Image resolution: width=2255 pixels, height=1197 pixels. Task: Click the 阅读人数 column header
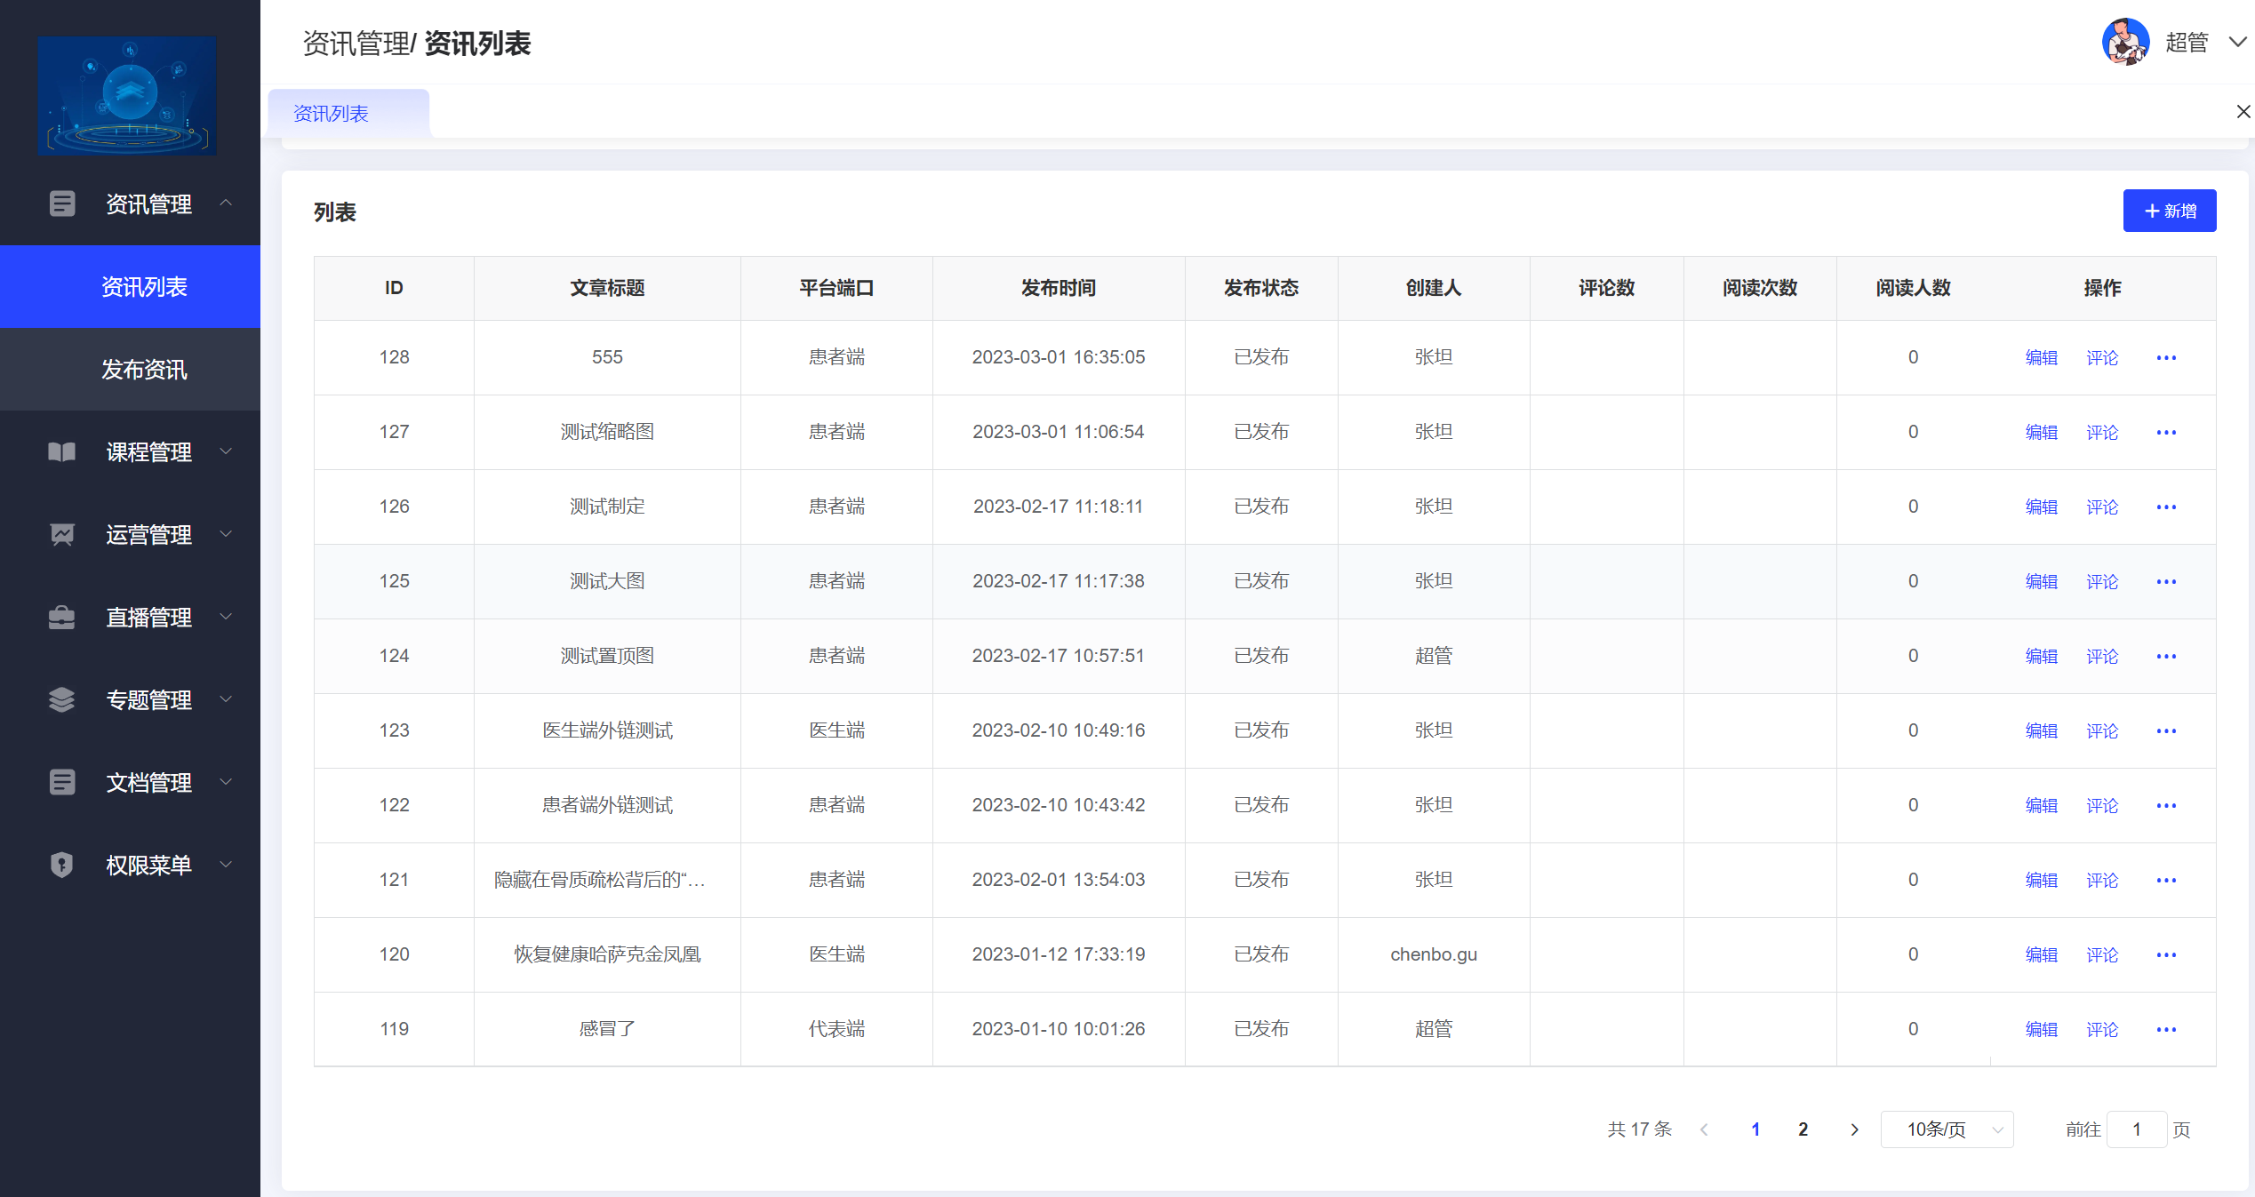coord(1913,288)
